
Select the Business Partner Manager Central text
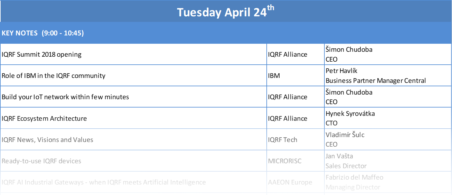pos(376,80)
